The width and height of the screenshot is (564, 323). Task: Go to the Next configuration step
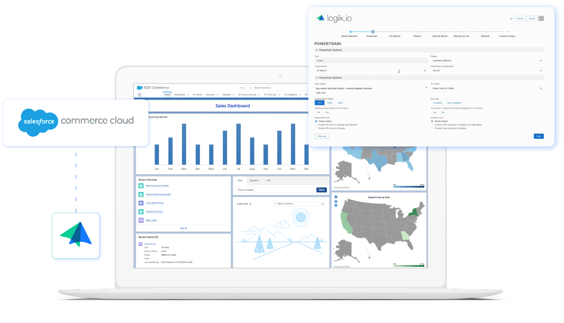(539, 136)
